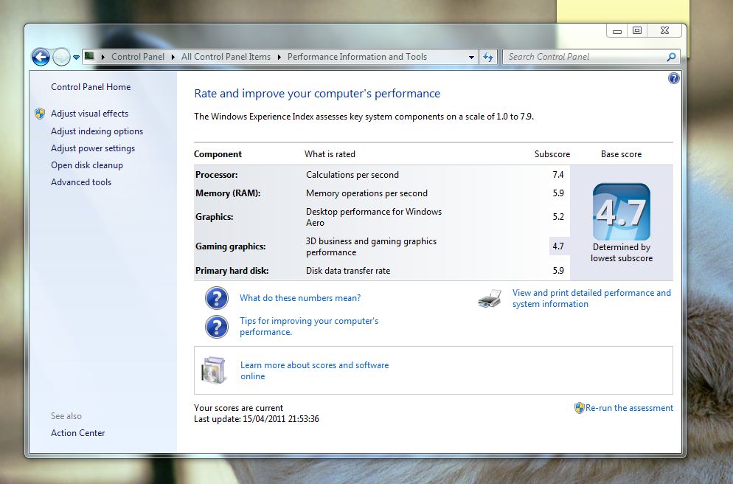Close the Control Panel window
The image size is (733, 484).
point(664,31)
